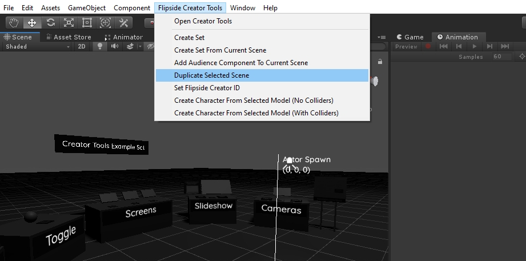Create character from model without colliders
526x261 pixels.
tap(262, 101)
